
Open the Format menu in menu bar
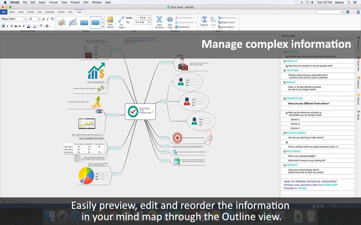[x=53, y=2]
